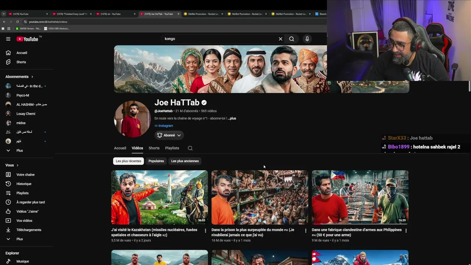Screen dimensions: 471x265
Task: Switch to the channel Shorts tab
Action: [x=154, y=148]
